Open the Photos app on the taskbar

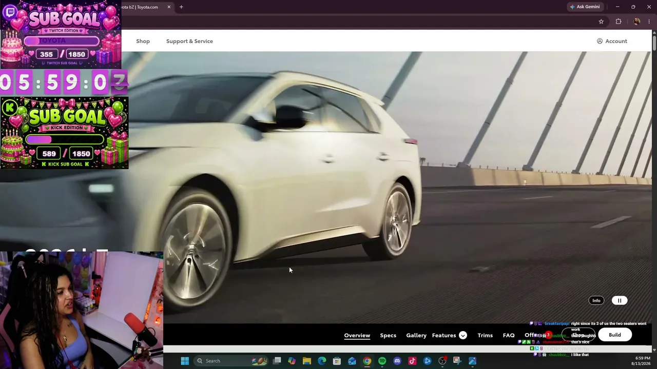[472, 361]
